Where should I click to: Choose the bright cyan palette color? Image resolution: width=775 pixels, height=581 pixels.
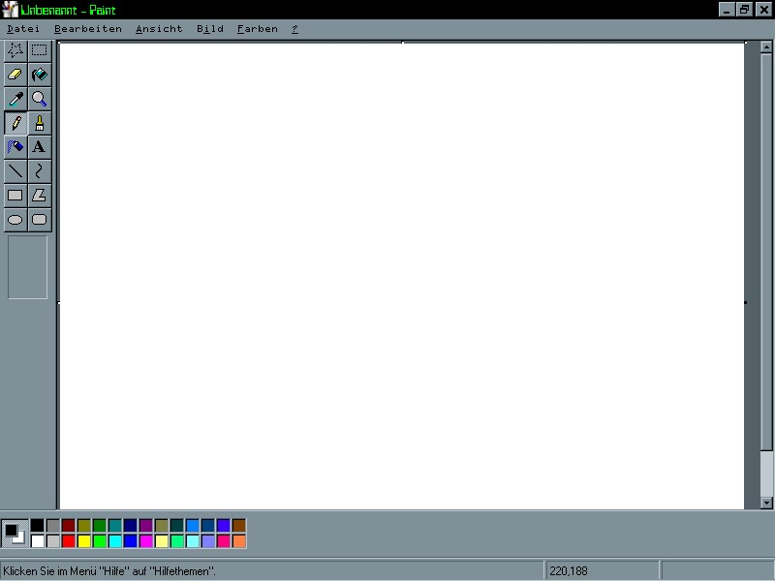point(115,541)
